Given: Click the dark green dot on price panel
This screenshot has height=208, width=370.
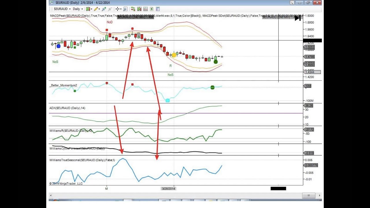Looking at the screenshot, I should 216,62.
